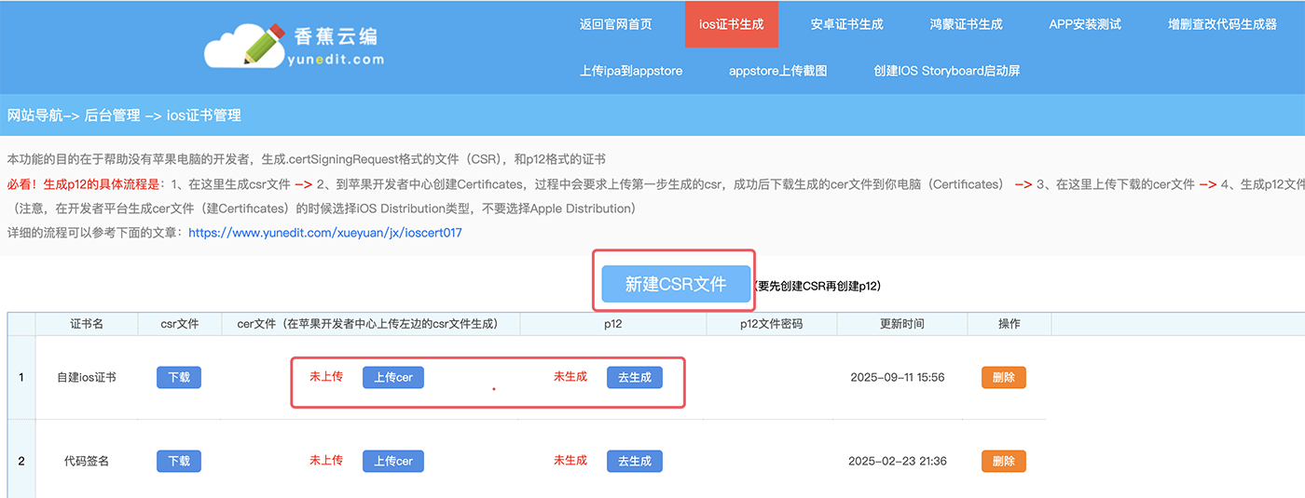Image resolution: width=1305 pixels, height=498 pixels.
Task: Download csr file for 代码签名
Action: pos(179,461)
